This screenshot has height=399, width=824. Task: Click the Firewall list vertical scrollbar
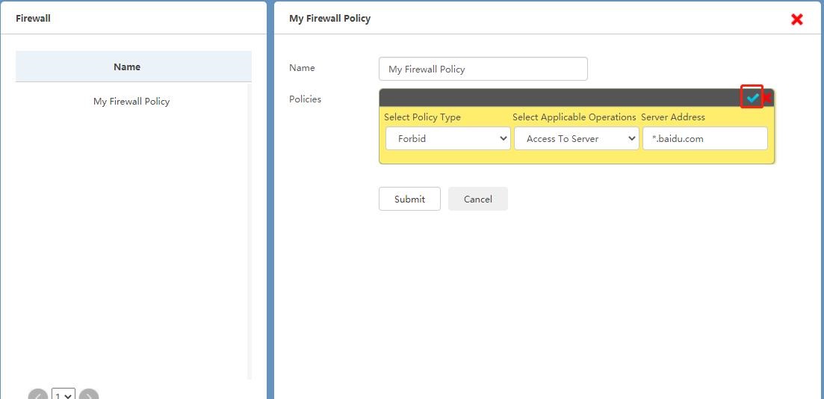(250, 224)
